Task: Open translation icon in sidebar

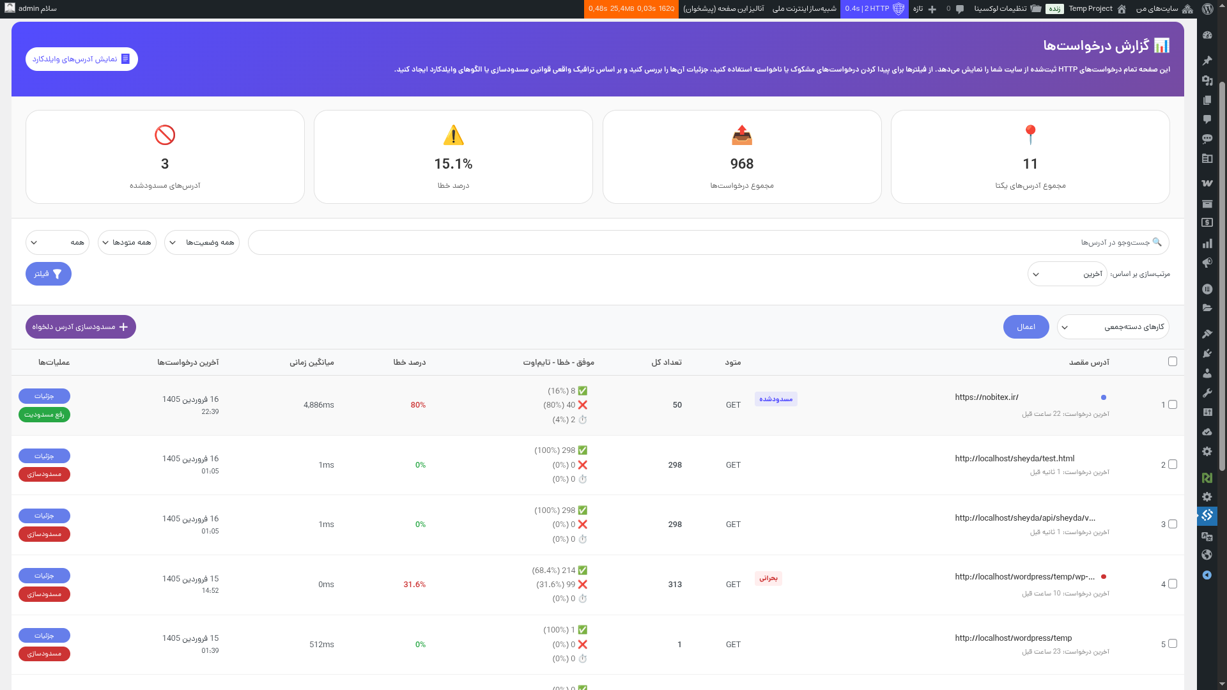Action: point(1207,537)
